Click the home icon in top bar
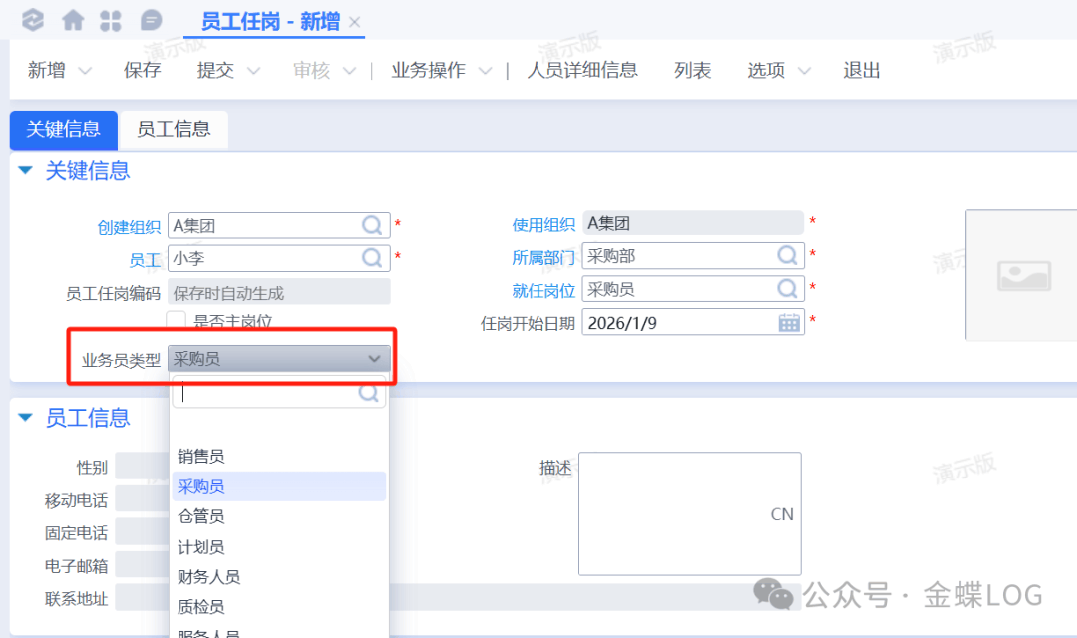The height and width of the screenshot is (638, 1077). tap(73, 20)
